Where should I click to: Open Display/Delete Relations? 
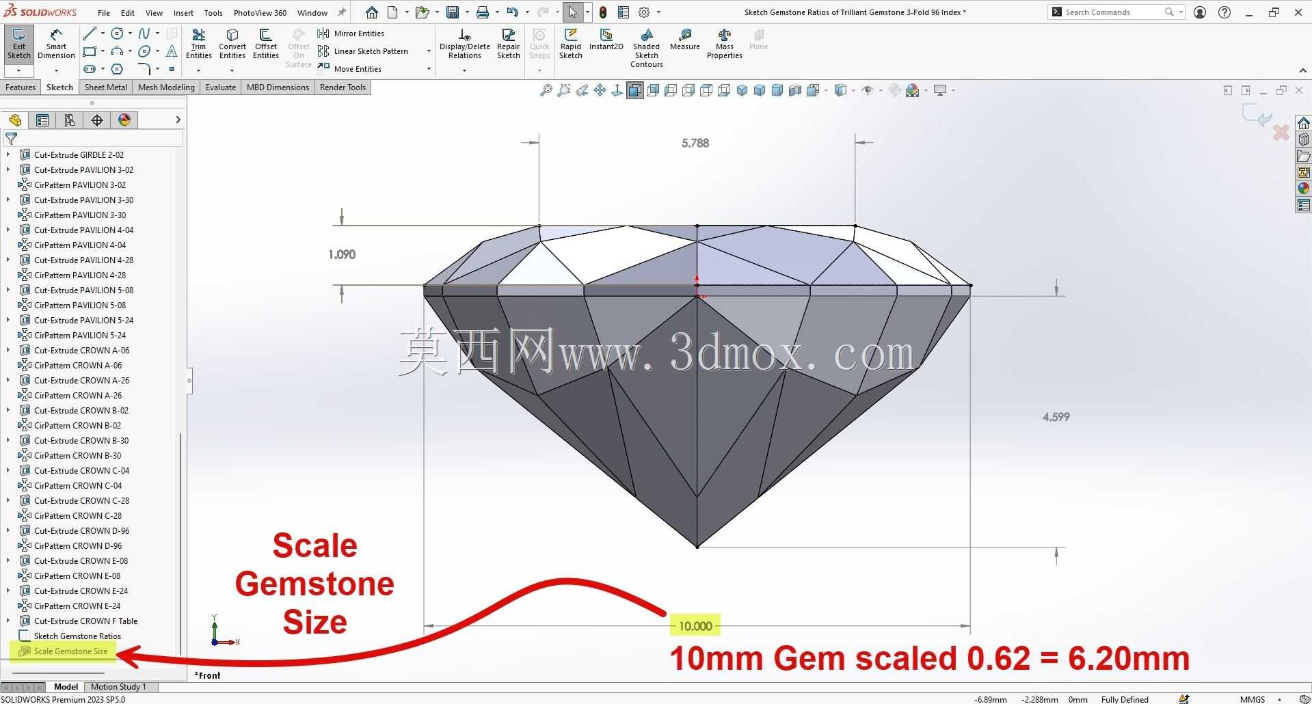coord(465,44)
